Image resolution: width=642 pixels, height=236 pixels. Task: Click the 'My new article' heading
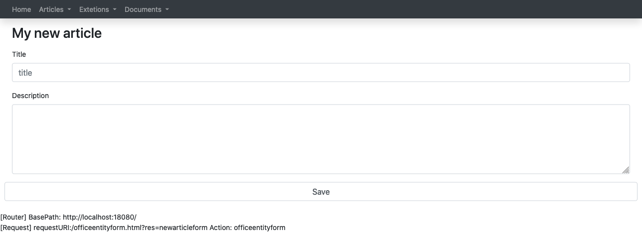[57, 33]
